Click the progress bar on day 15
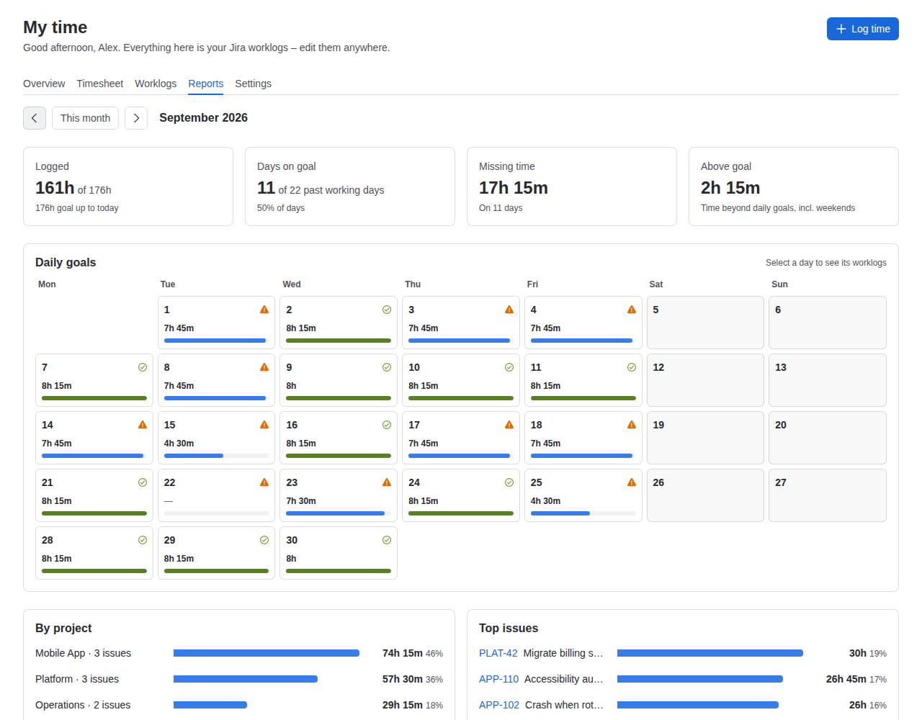 pos(216,456)
